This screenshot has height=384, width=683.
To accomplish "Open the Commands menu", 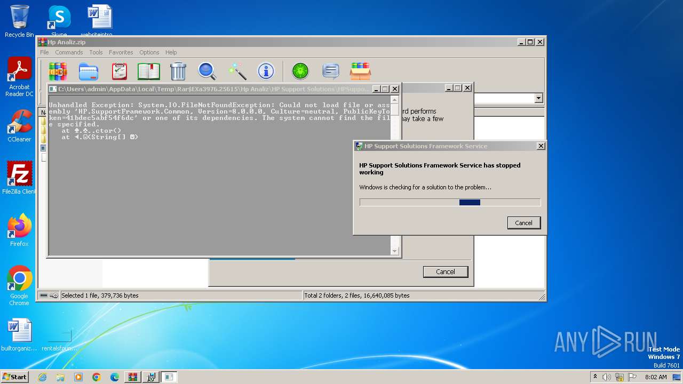I will click(x=69, y=52).
